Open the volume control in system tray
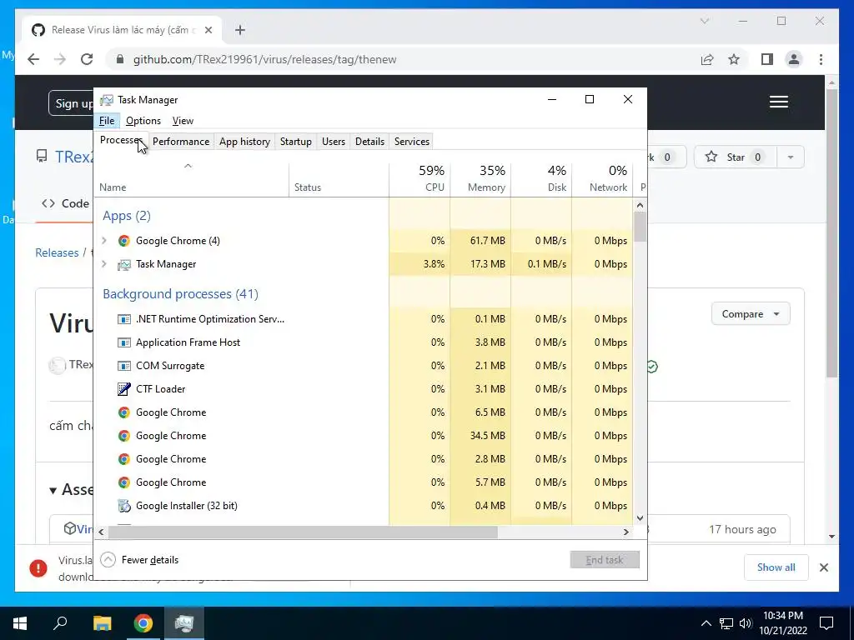854x640 pixels. point(745,623)
